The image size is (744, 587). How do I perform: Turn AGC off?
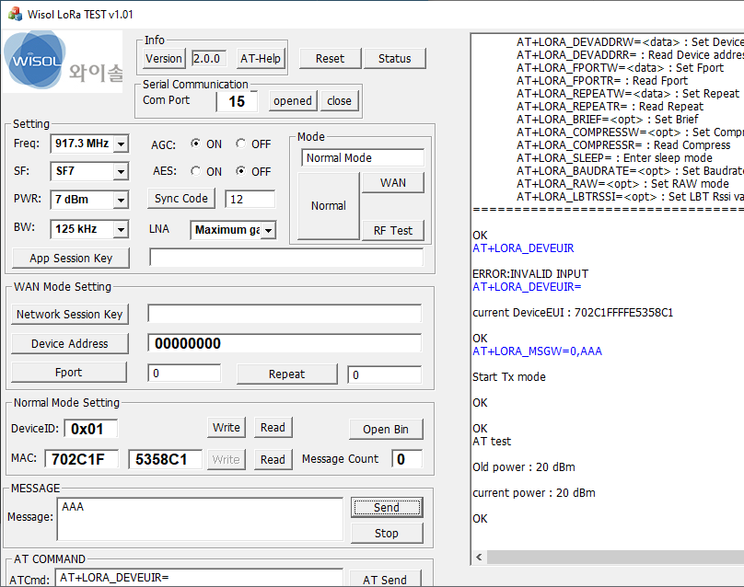point(241,144)
